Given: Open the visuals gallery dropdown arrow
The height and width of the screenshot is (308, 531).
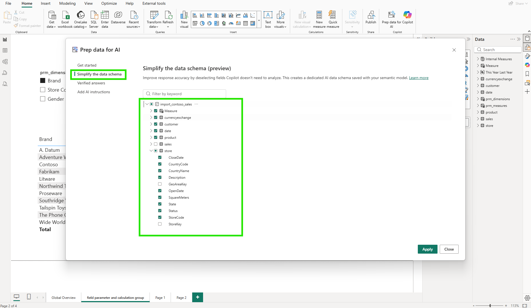Looking at the screenshot, I should point(259,20).
